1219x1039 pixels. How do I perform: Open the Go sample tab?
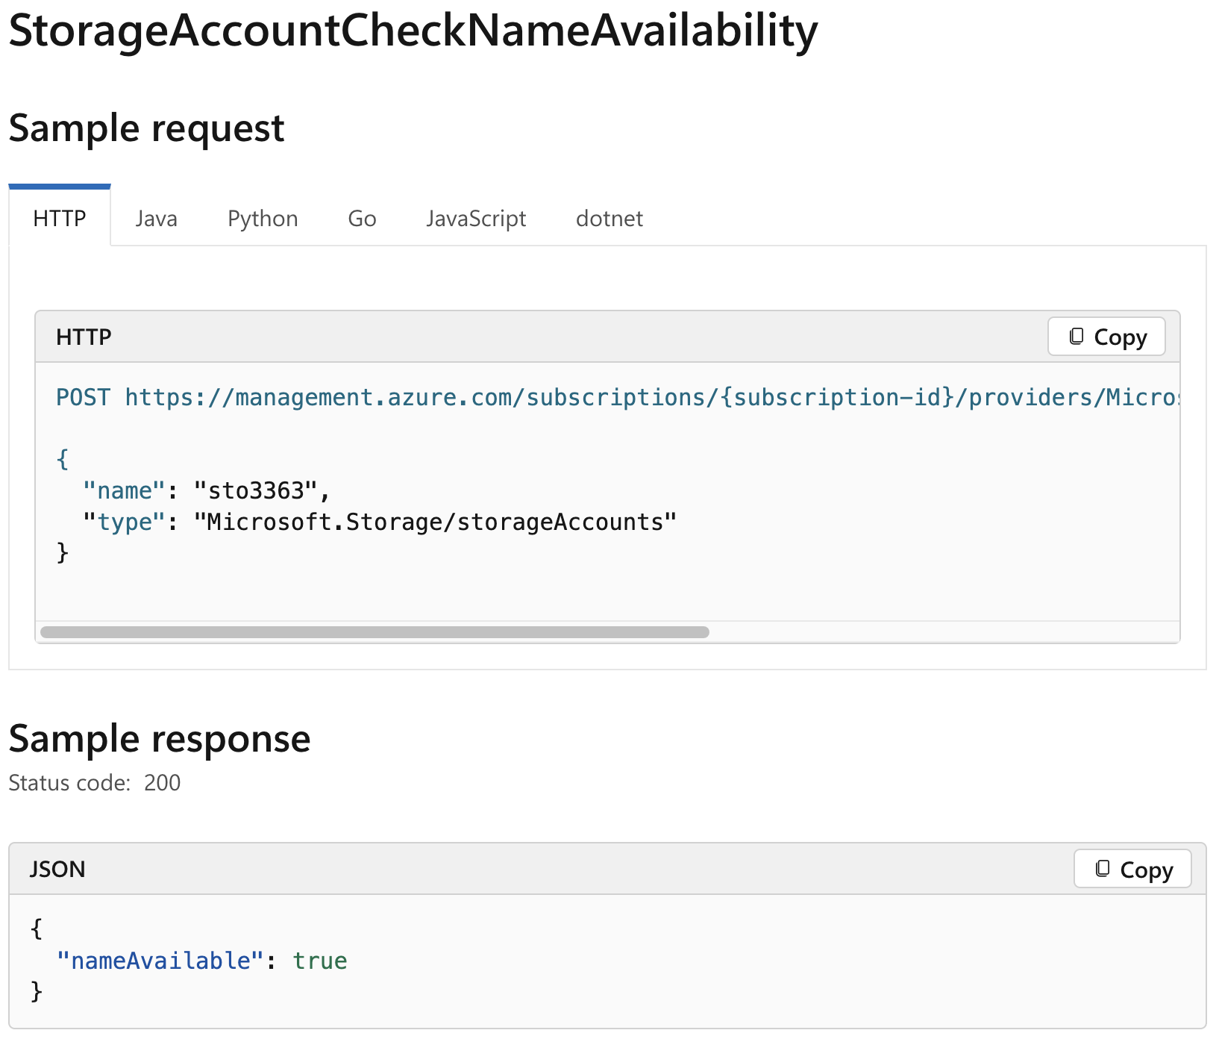click(362, 219)
